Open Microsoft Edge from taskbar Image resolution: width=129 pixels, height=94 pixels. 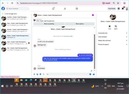pos(31,80)
